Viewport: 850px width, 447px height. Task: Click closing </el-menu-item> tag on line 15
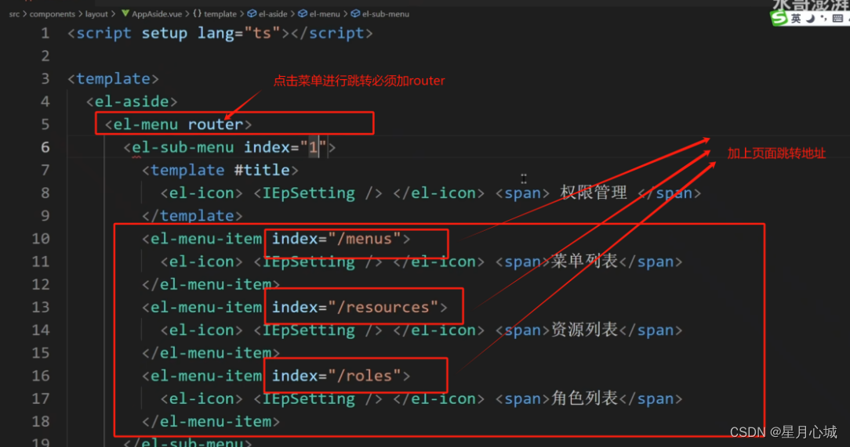[211, 353]
